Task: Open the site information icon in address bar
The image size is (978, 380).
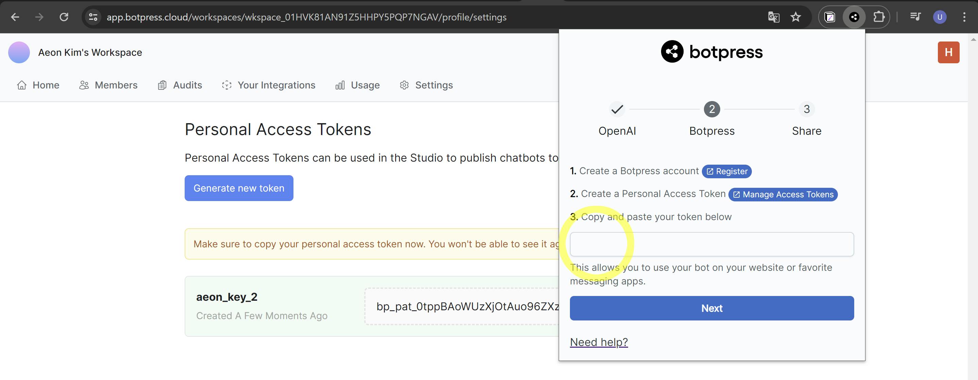Action: (x=93, y=17)
